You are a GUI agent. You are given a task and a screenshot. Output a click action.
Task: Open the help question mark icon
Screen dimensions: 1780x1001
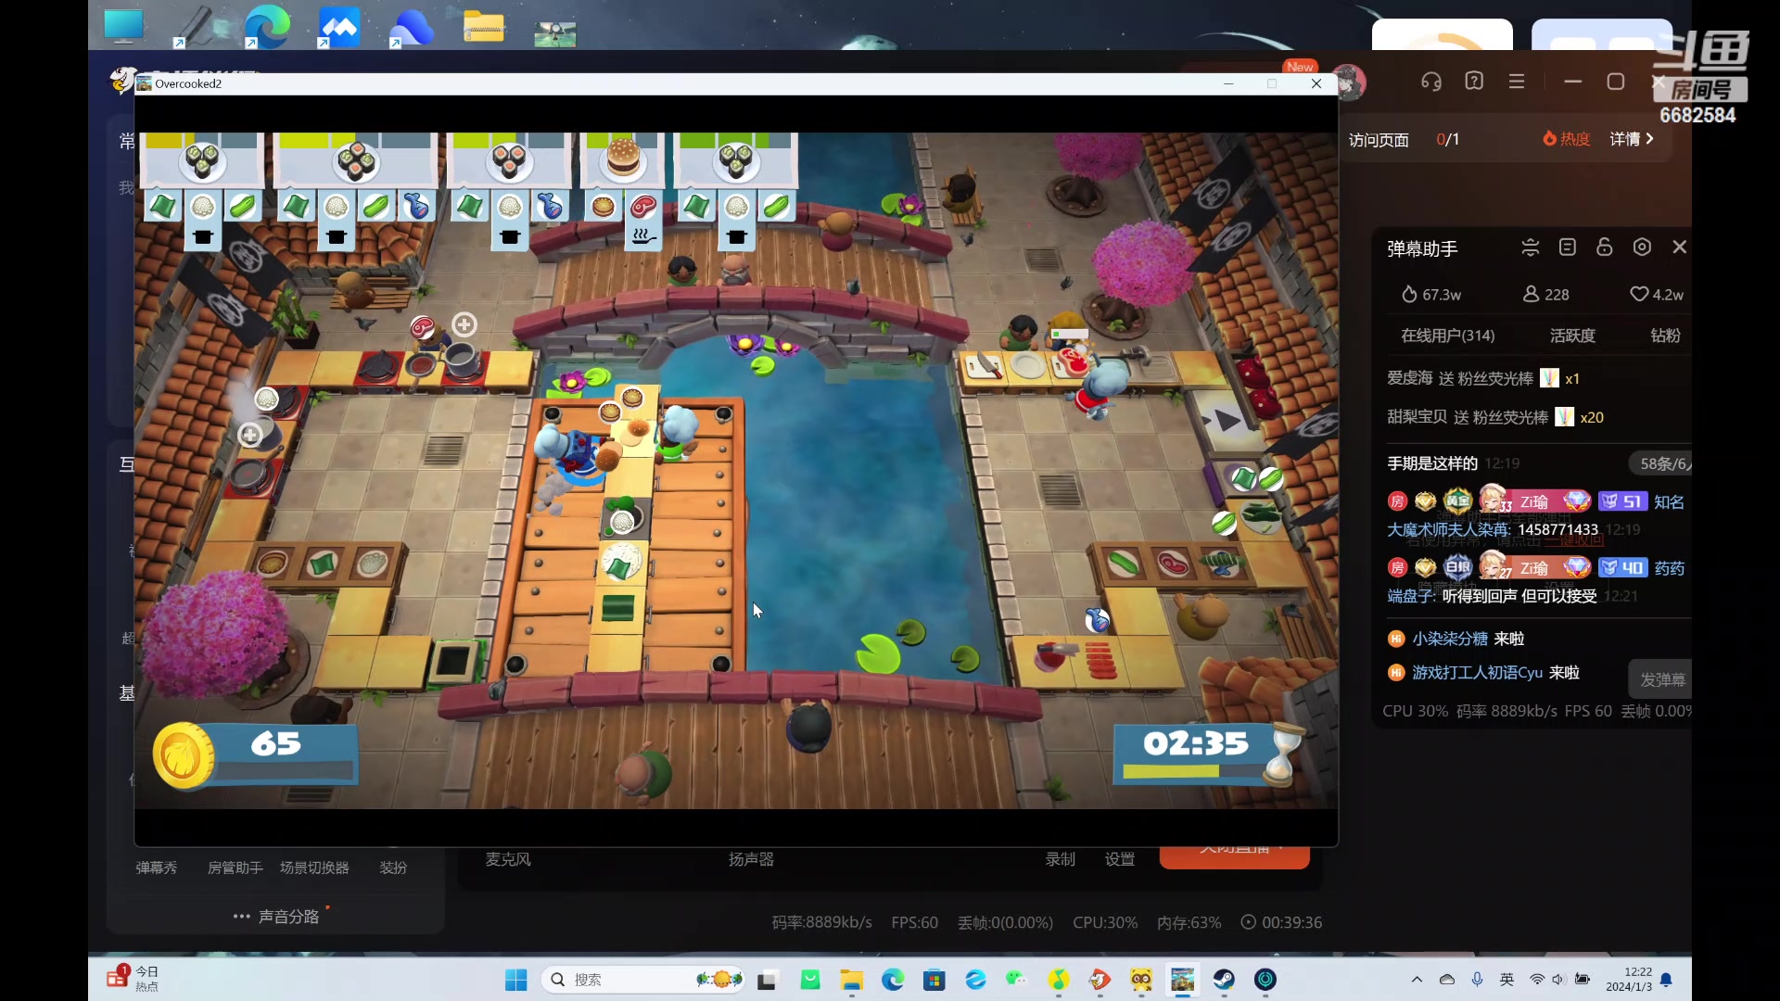(x=1474, y=82)
